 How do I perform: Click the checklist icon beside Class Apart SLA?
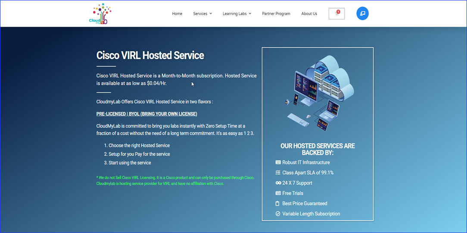tap(278, 173)
